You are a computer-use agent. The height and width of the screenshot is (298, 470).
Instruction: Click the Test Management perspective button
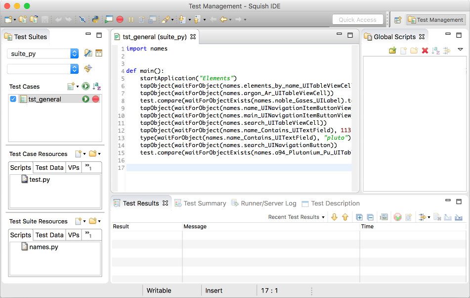tap(435, 20)
